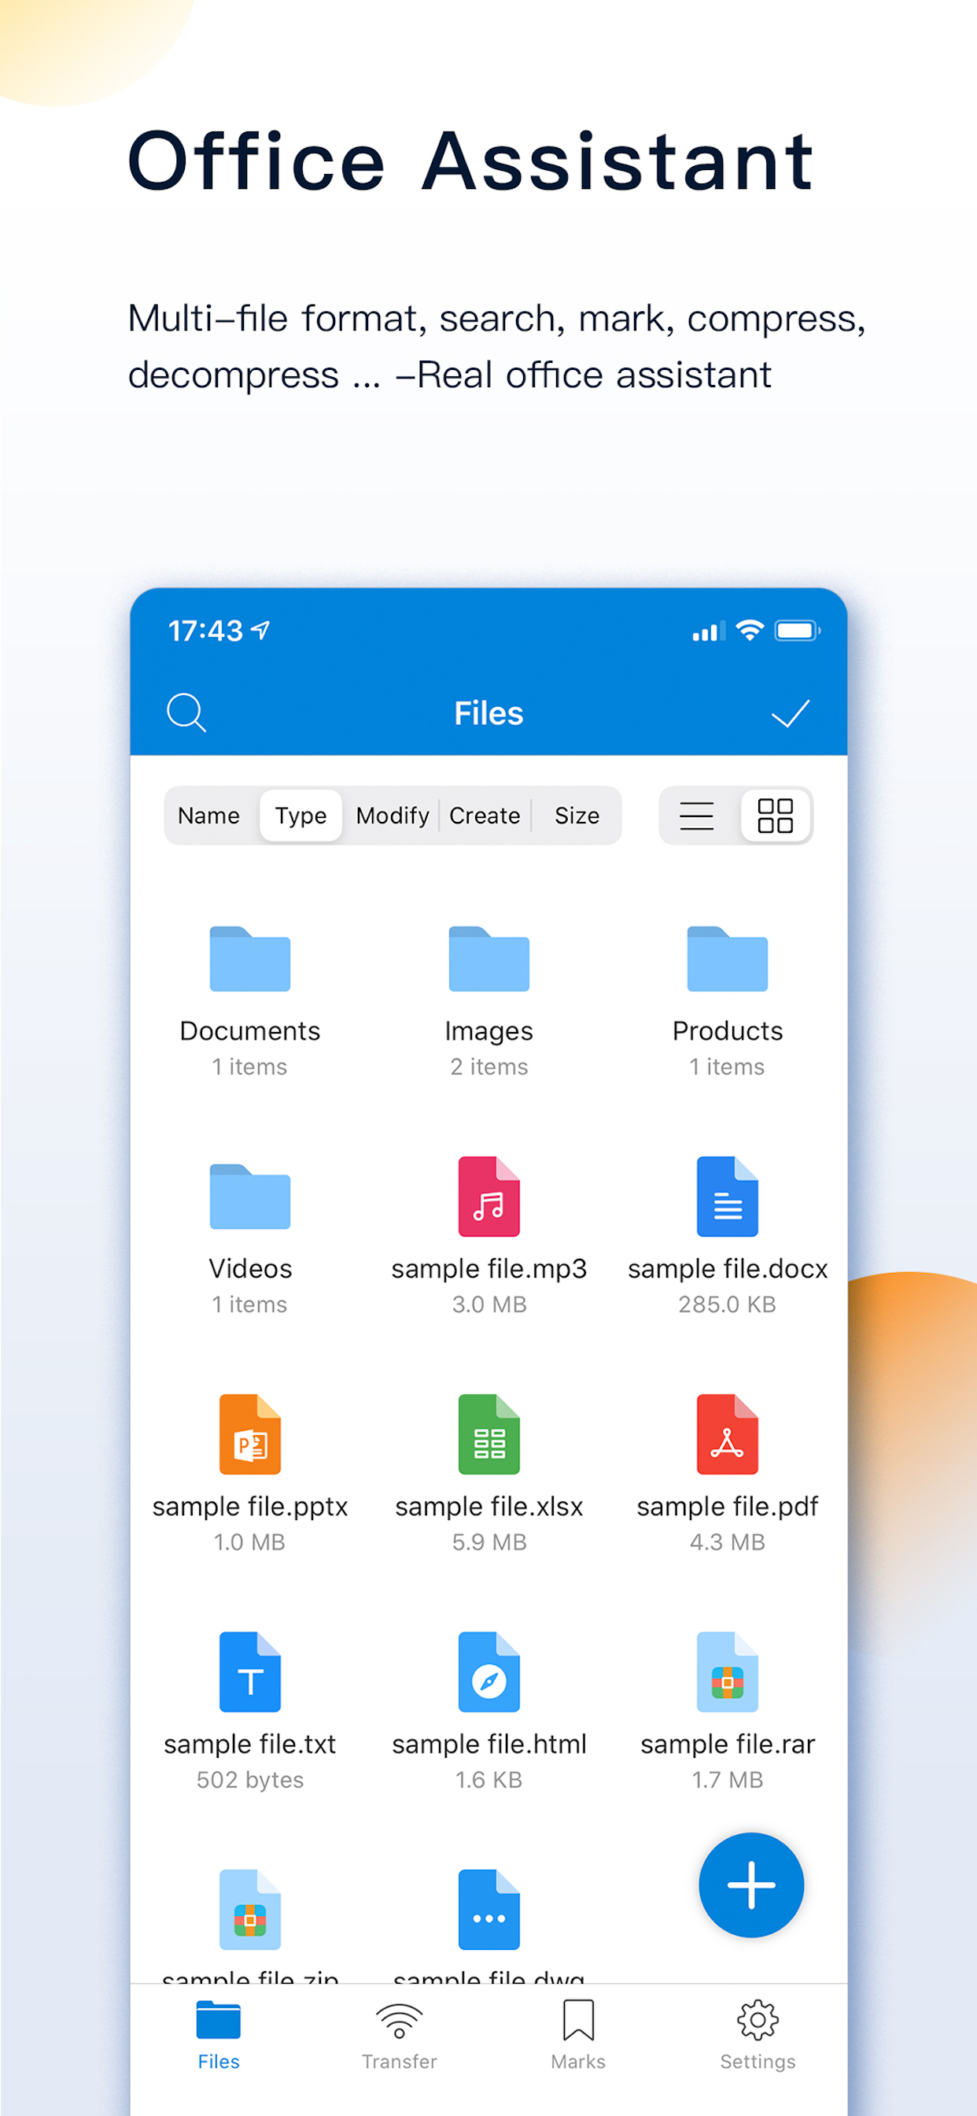Sort files by Type
The height and width of the screenshot is (2116, 977).
click(x=300, y=816)
